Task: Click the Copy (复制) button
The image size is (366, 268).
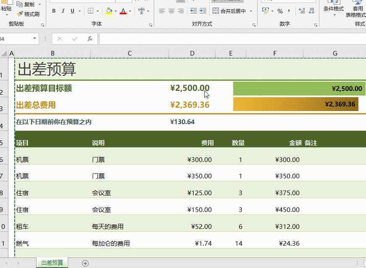Action: tap(29, 4)
